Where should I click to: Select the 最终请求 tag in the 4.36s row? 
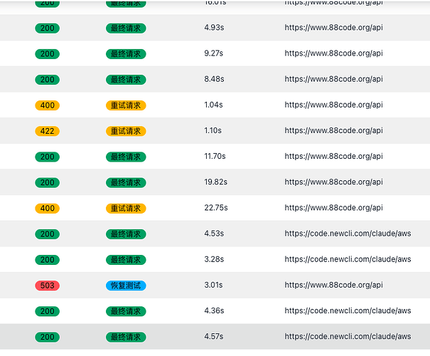tap(126, 312)
